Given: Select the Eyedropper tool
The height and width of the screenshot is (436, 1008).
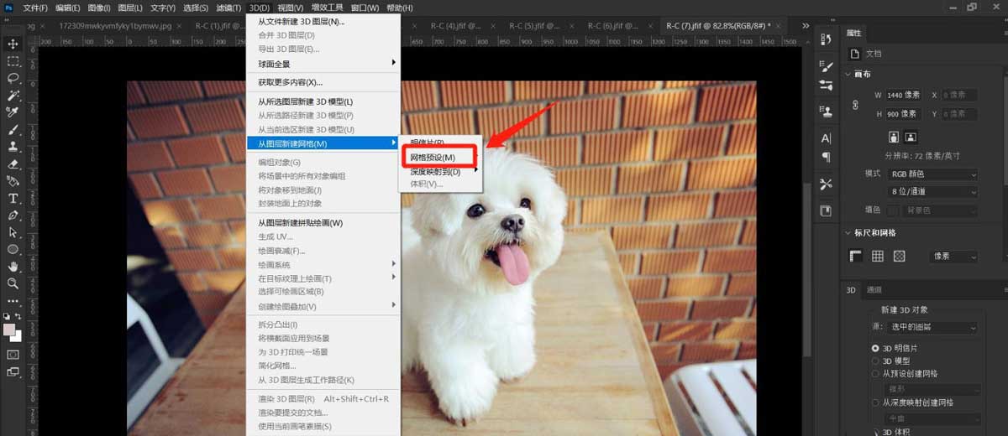Looking at the screenshot, I should click(13, 112).
